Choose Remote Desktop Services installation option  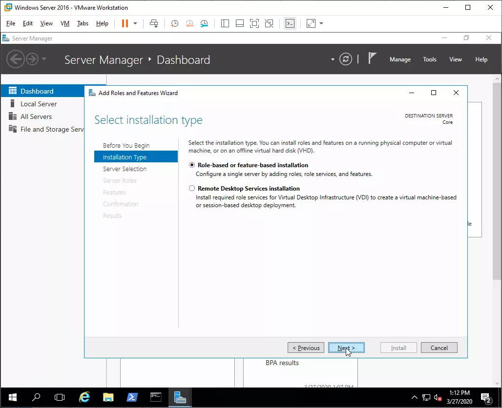click(192, 189)
